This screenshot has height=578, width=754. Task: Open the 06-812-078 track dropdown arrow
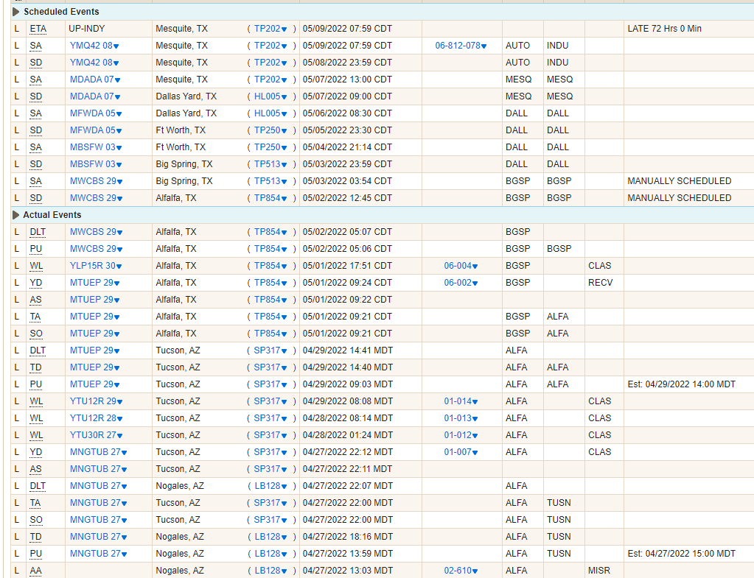[x=484, y=46]
